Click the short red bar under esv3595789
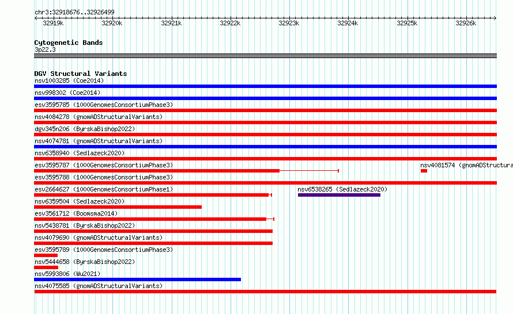 [46, 255]
